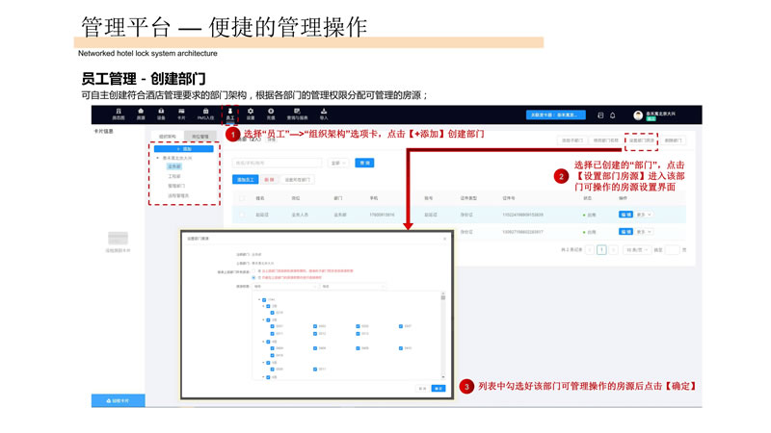Click the 设置所在部门 button
Image resolution: width=771 pixels, height=433 pixels.
[298, 180]
